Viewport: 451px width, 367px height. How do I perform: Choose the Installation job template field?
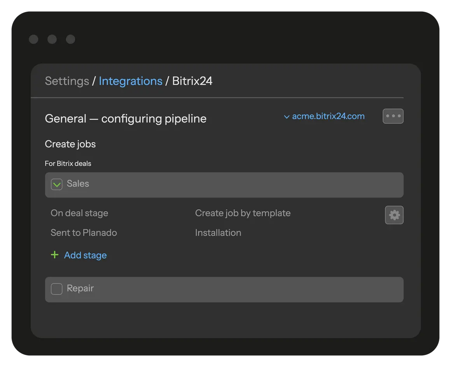pos(218,232)
